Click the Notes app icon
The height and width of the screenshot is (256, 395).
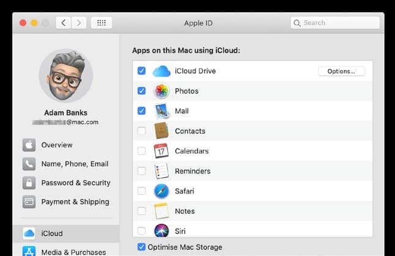click(161, 211)
